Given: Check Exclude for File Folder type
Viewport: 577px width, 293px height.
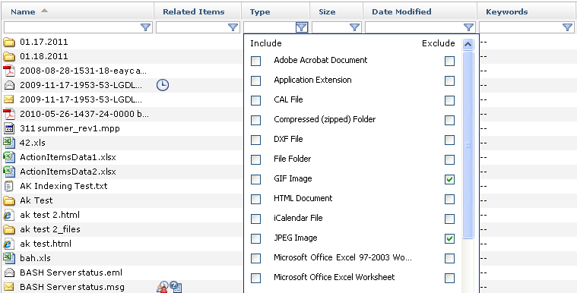Looking at the screenshot, I should [449, 159].
